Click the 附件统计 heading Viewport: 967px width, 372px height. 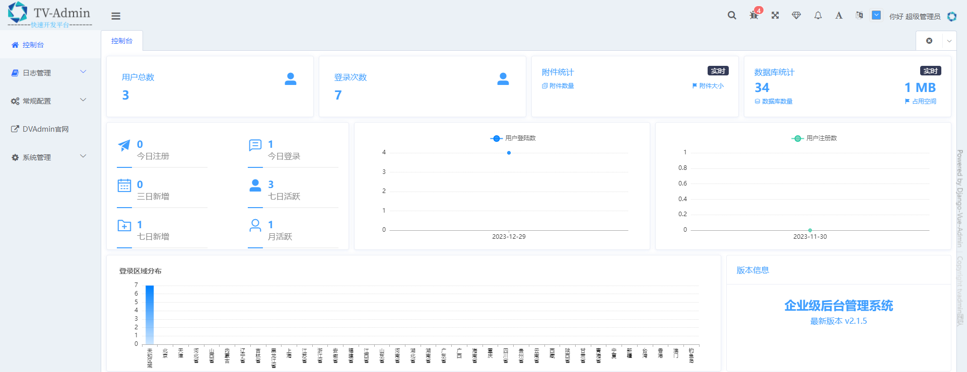click(558, 72)
